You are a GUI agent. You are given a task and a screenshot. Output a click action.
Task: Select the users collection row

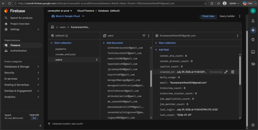(x=74, y=60)
